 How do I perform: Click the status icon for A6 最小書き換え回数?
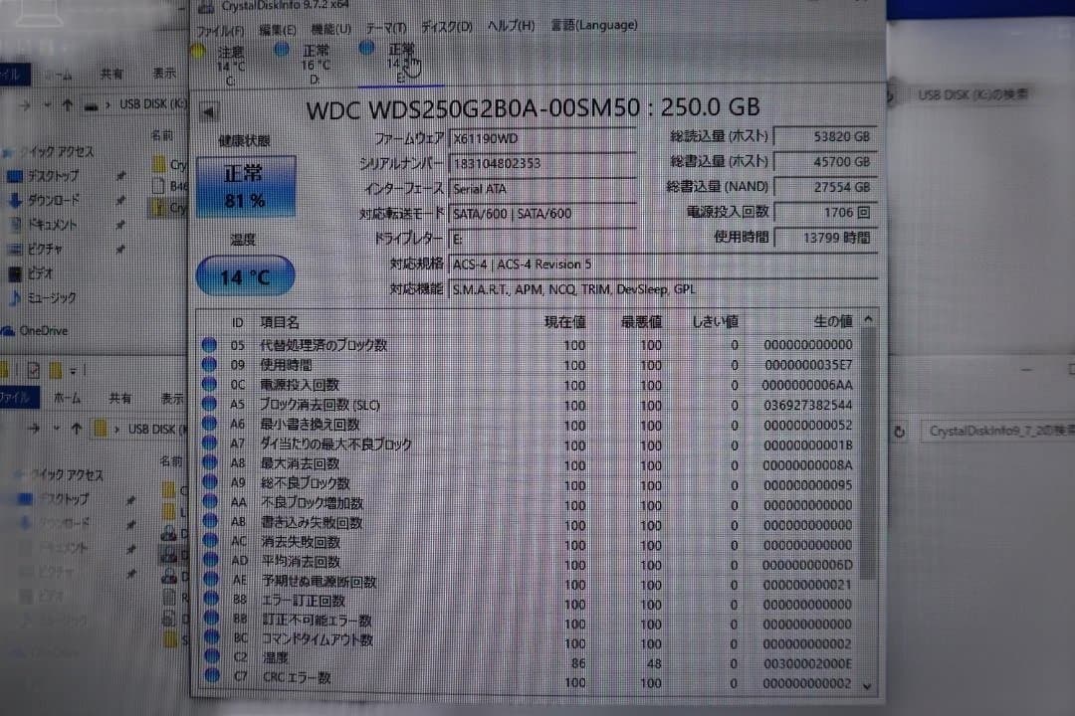(210, 424)
